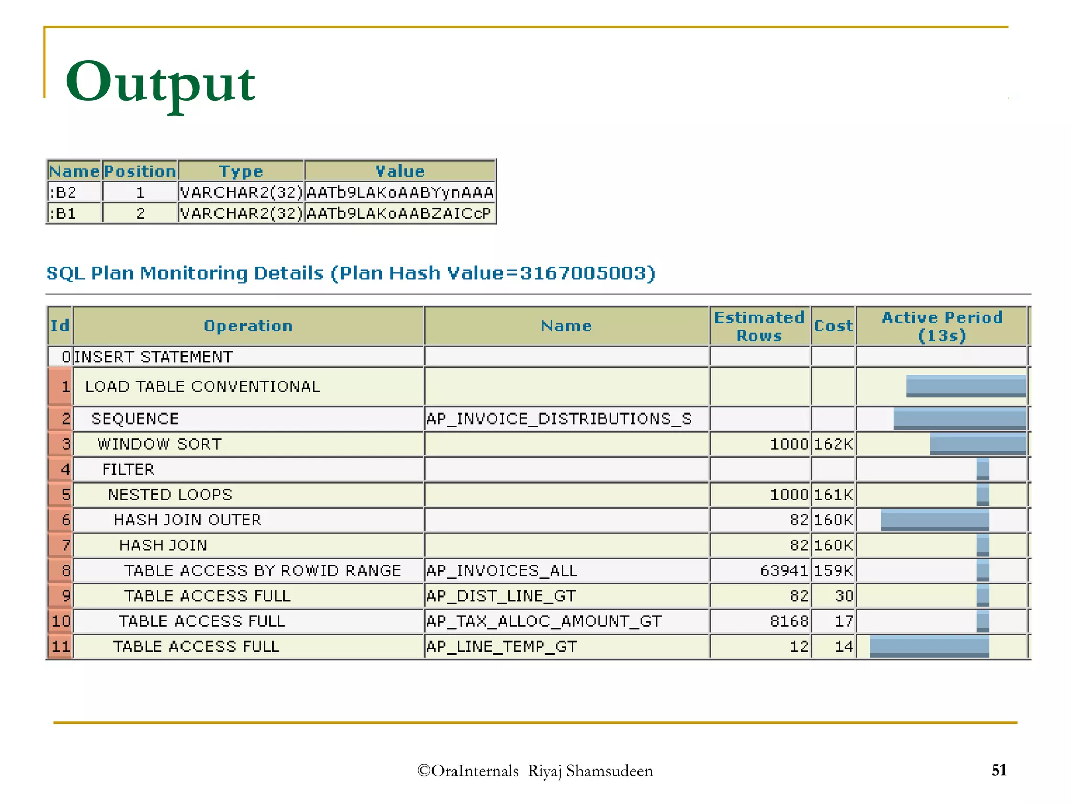Select the ':B1' bind name cell

(74, 213)
